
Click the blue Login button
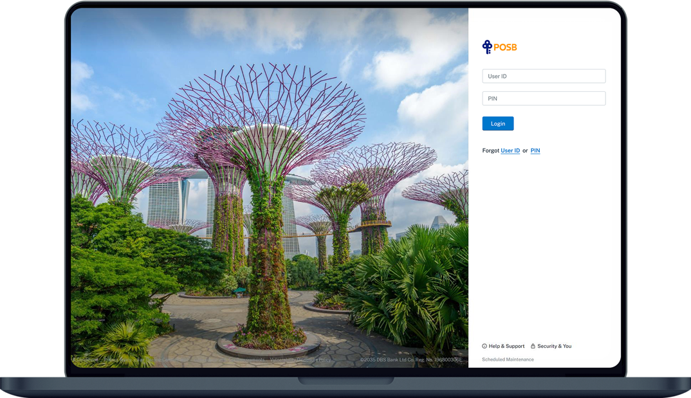pos(498,123)
